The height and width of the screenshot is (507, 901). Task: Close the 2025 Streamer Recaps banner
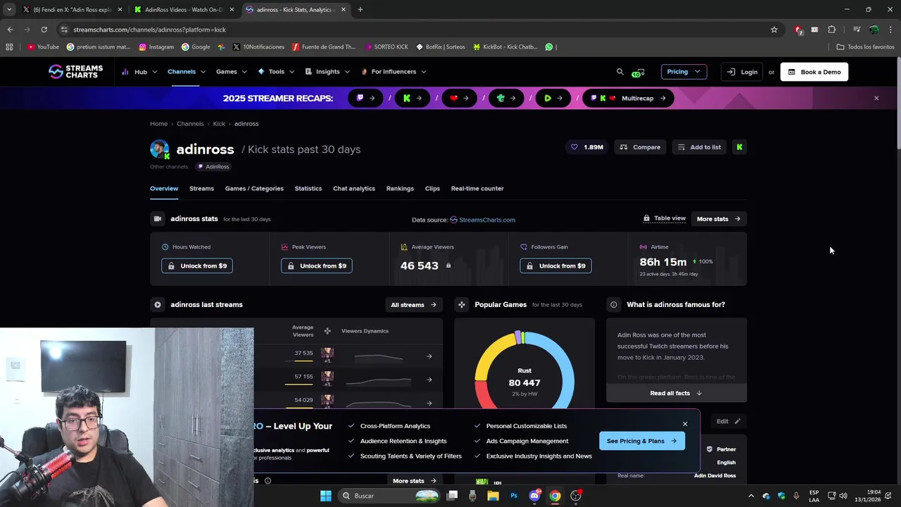coord(876,98)
